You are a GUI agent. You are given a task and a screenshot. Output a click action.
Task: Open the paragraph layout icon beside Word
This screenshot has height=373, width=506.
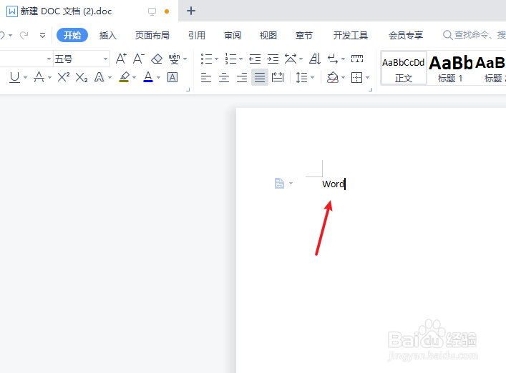click(279, 183)
